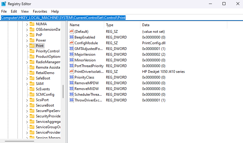
Task: Select the SchedulerThrea... DWORD icon
Action: 71,94
